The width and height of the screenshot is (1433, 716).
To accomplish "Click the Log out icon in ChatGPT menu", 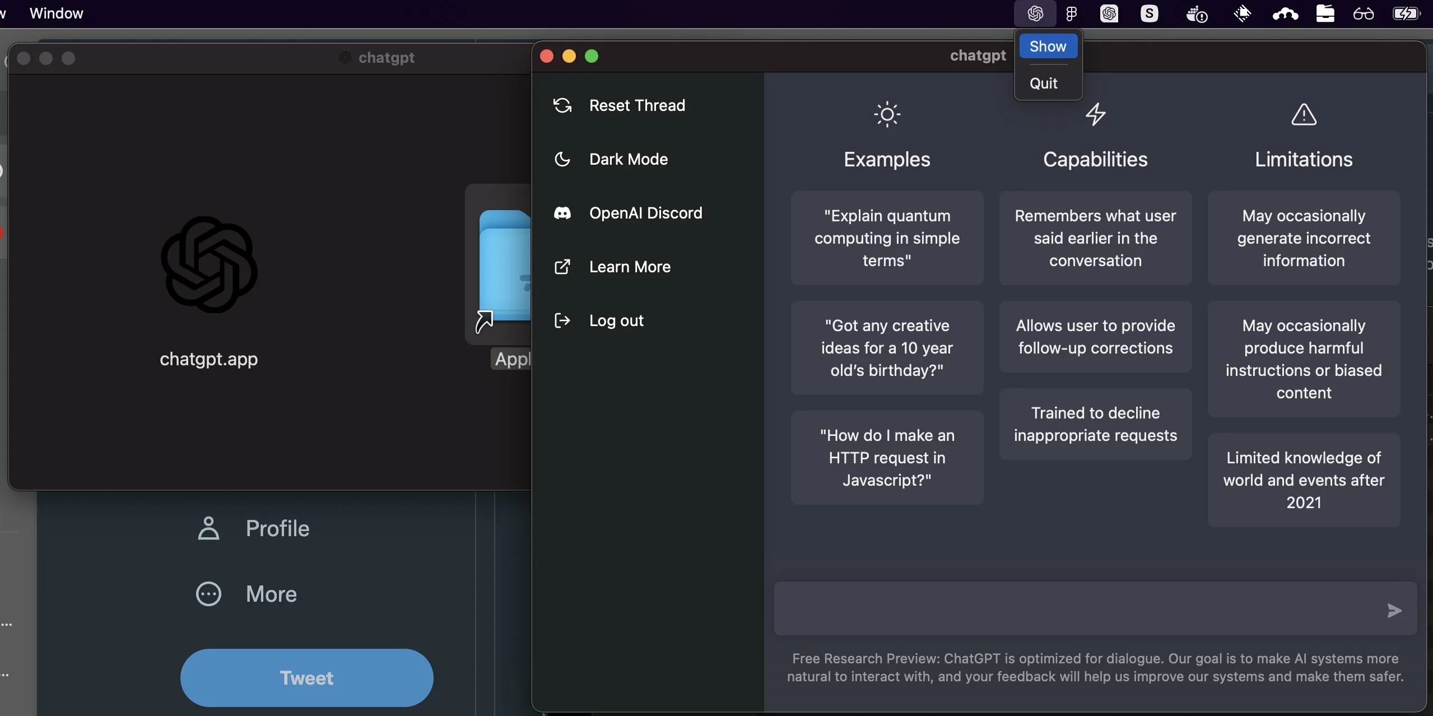I will point(561,321).
